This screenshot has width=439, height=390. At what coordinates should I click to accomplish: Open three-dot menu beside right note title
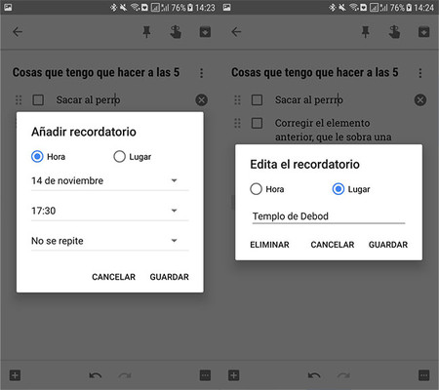420,73
